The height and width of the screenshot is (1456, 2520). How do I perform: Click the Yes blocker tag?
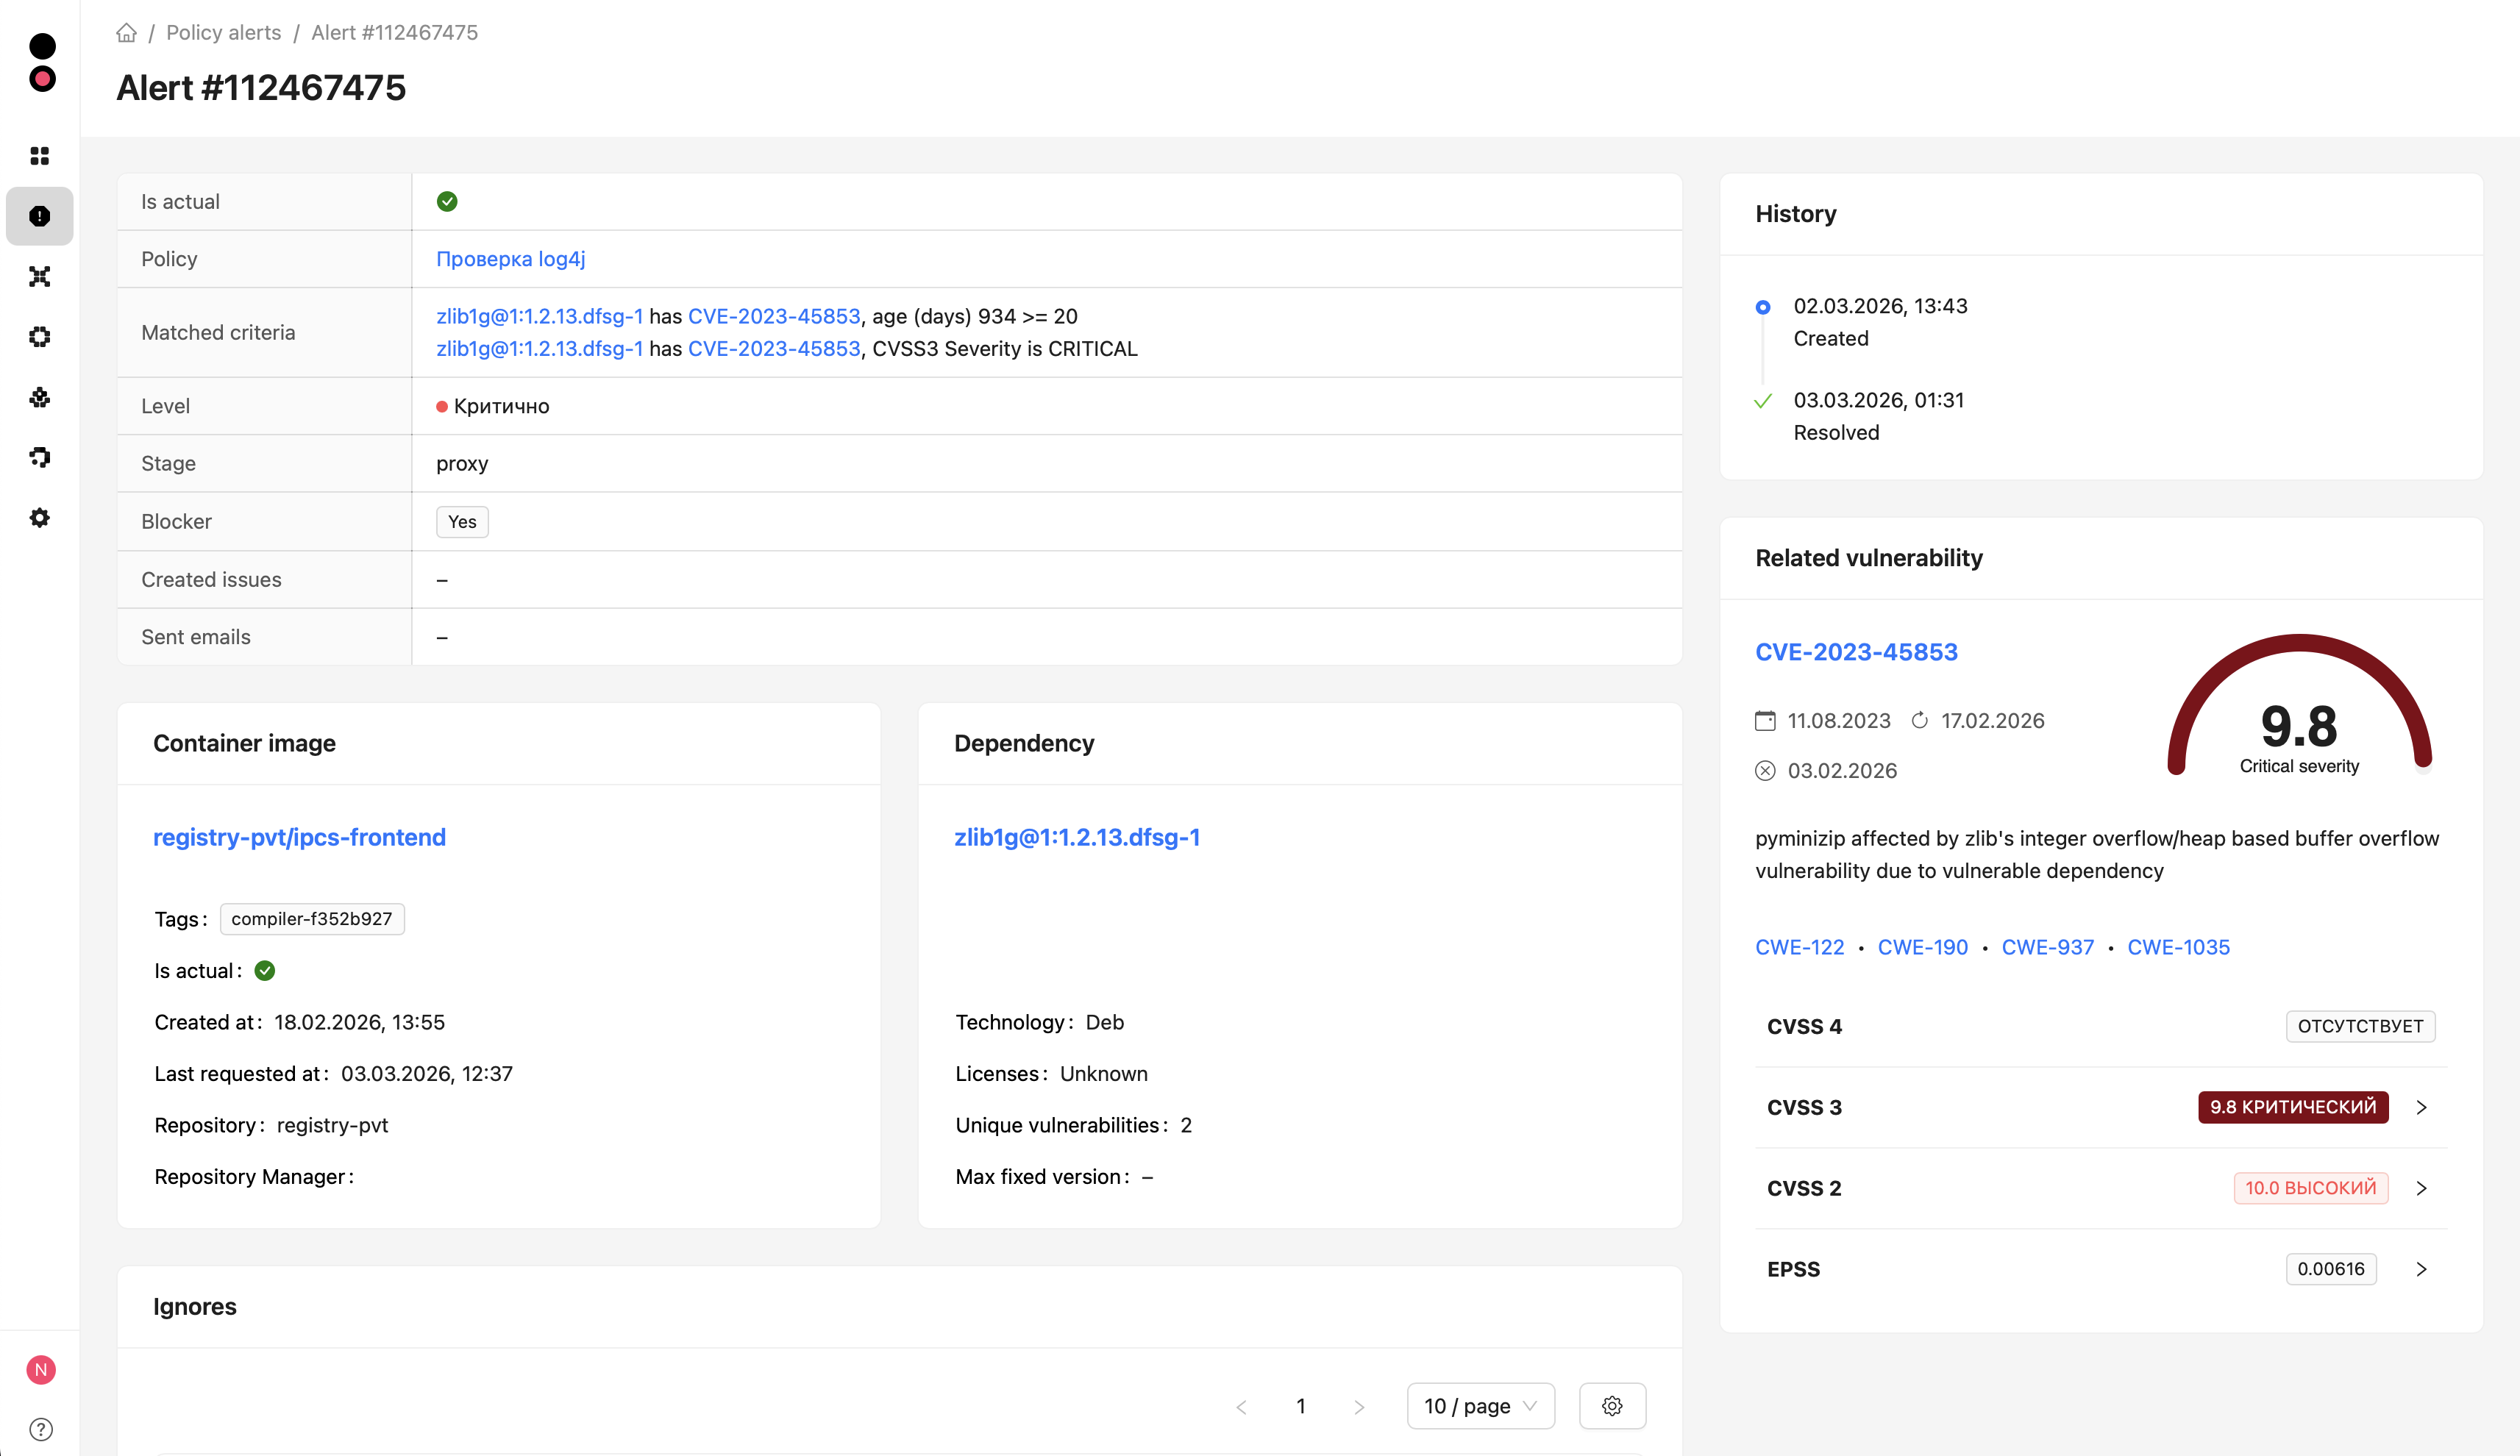click(462, 522)
